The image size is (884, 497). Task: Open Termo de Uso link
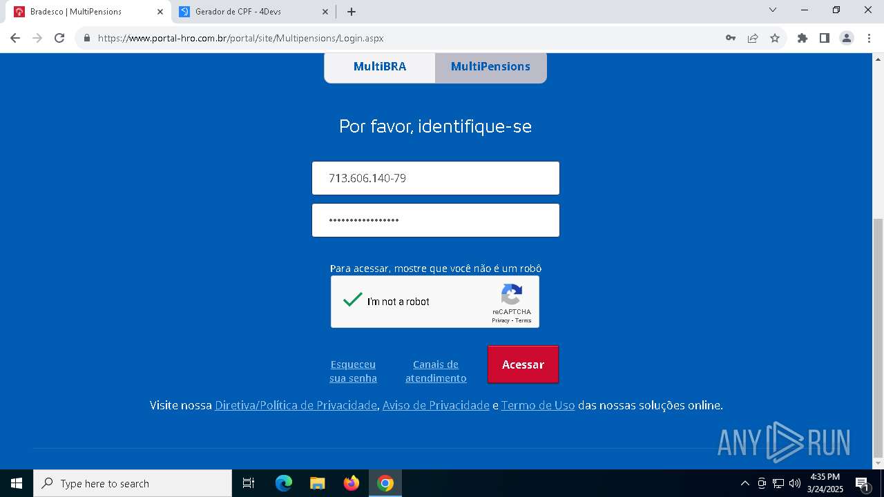tap(538, 405)
